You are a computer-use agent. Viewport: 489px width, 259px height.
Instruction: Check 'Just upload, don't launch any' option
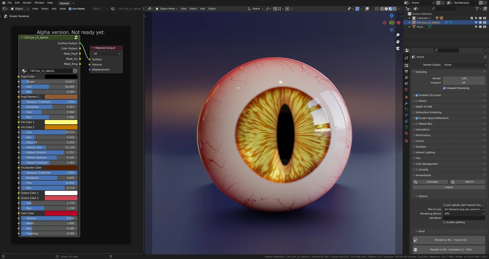[x=444, y=205]
